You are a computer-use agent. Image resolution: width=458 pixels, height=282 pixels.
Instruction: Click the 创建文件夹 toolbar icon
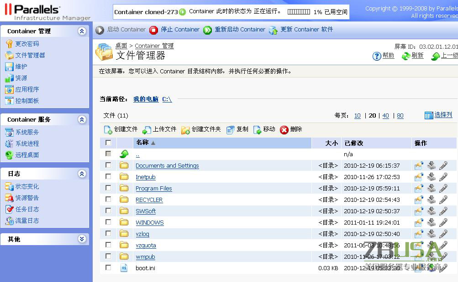point(185,130)
